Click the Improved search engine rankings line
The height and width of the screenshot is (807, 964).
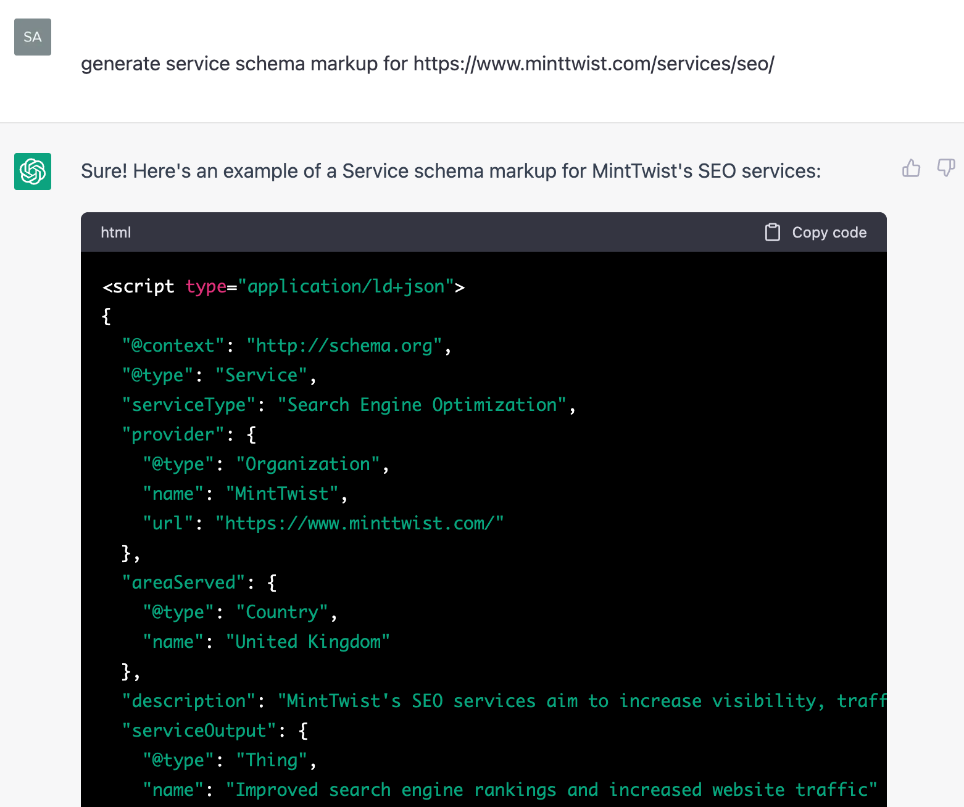510,790
